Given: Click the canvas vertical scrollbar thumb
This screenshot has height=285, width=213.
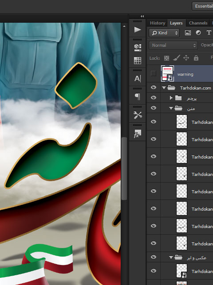Looking at the screenshot, I should (x=124, y=169).
